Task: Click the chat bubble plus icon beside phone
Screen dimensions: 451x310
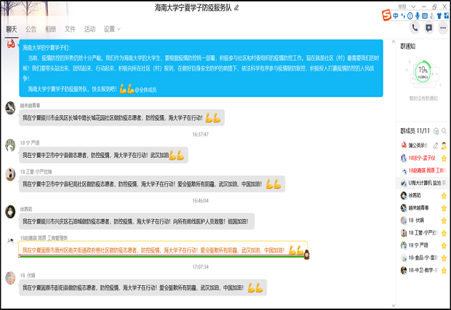Action: 429,28
